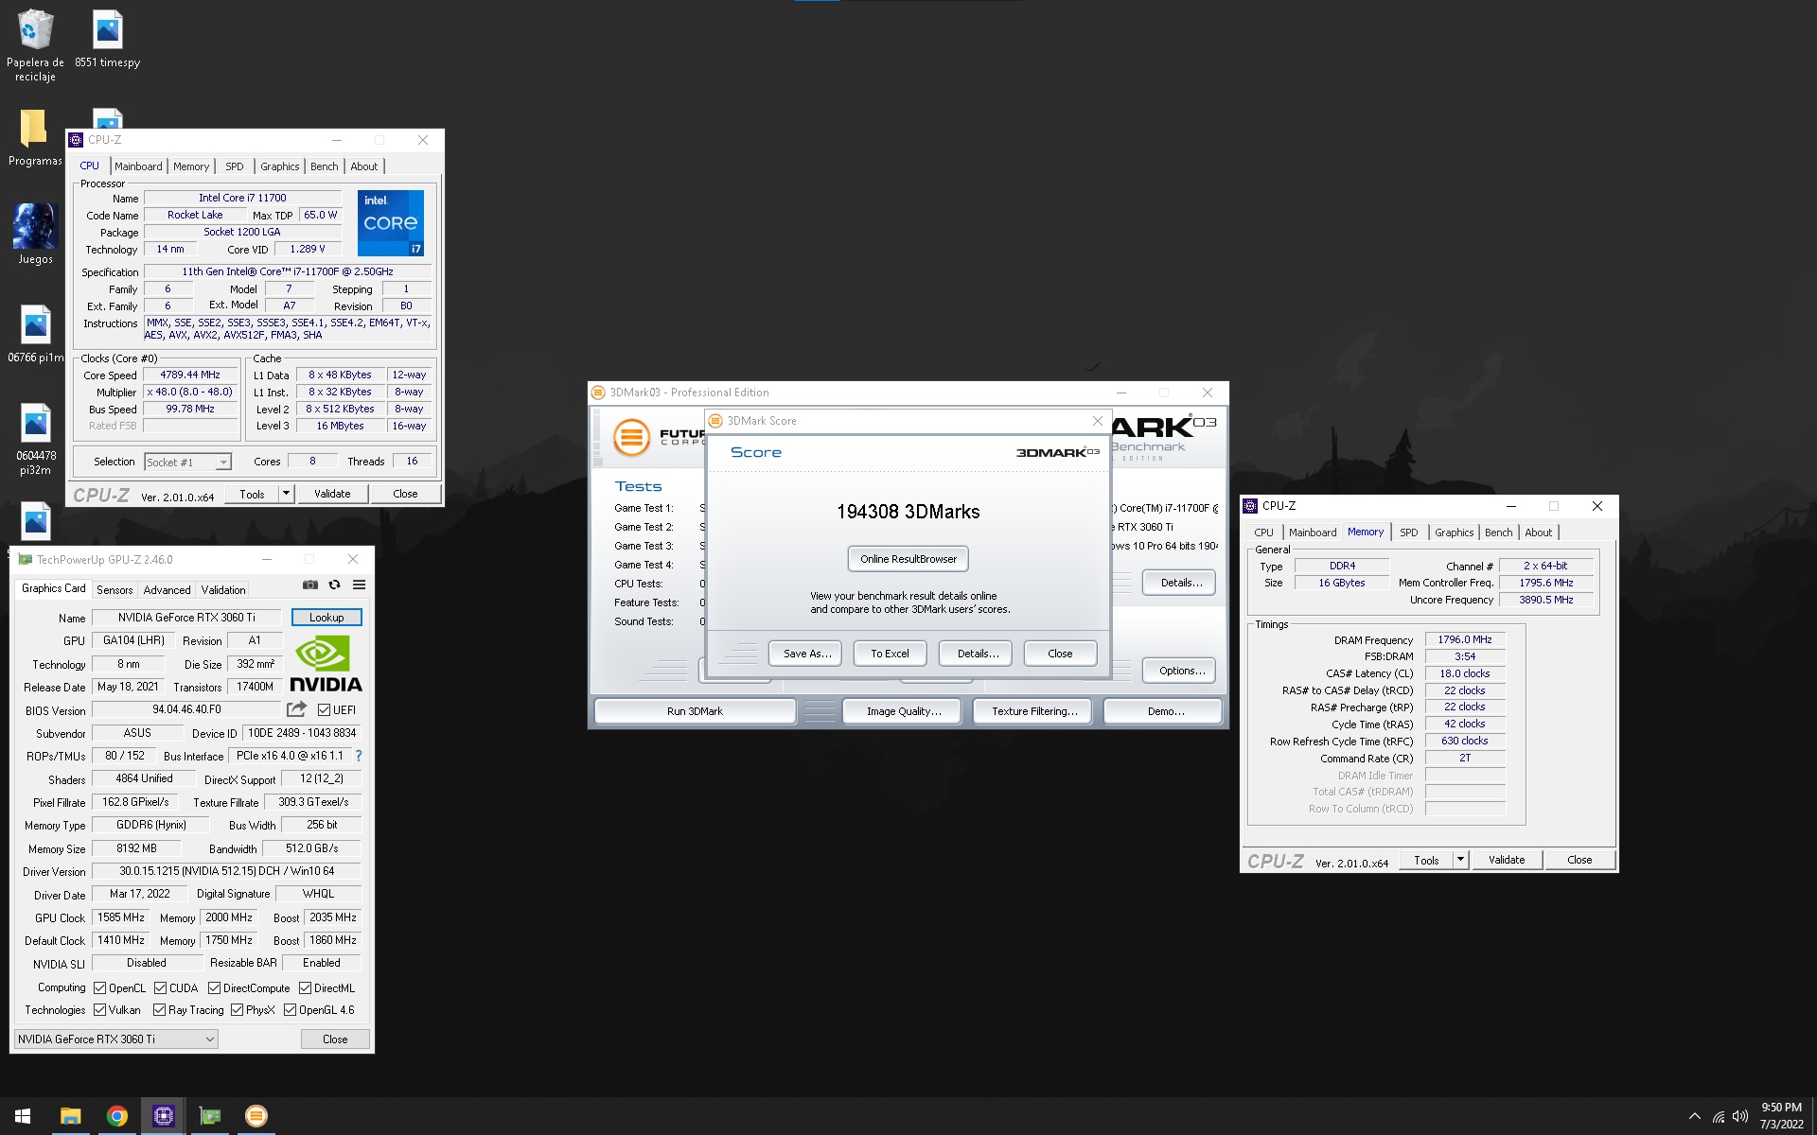The width and height of the screenshot is (1817, 1135).
Task: Open the Programas folder on desktop
Action: [35, 138]
